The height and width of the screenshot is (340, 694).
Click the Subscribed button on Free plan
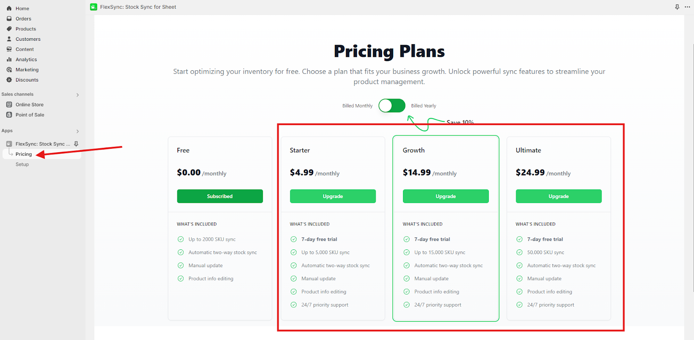pos(220,196)
